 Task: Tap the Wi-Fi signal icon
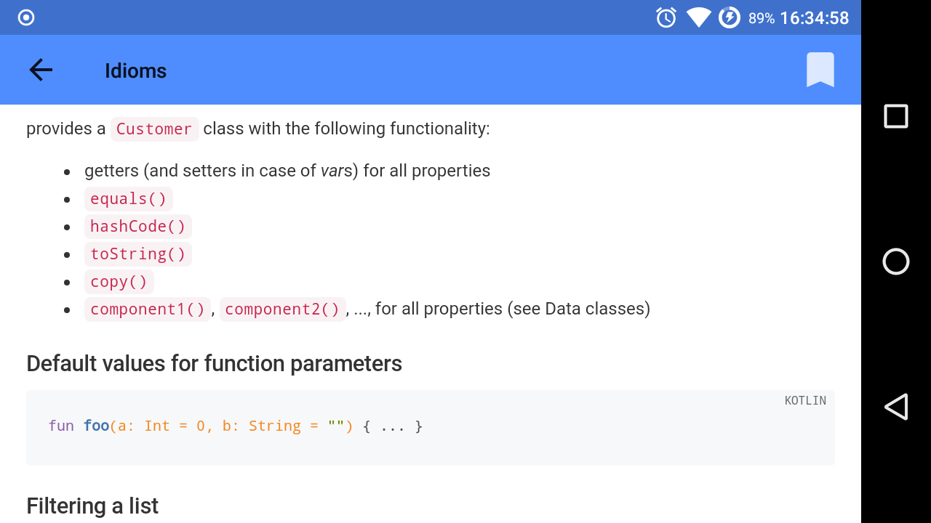click(698, 17)
